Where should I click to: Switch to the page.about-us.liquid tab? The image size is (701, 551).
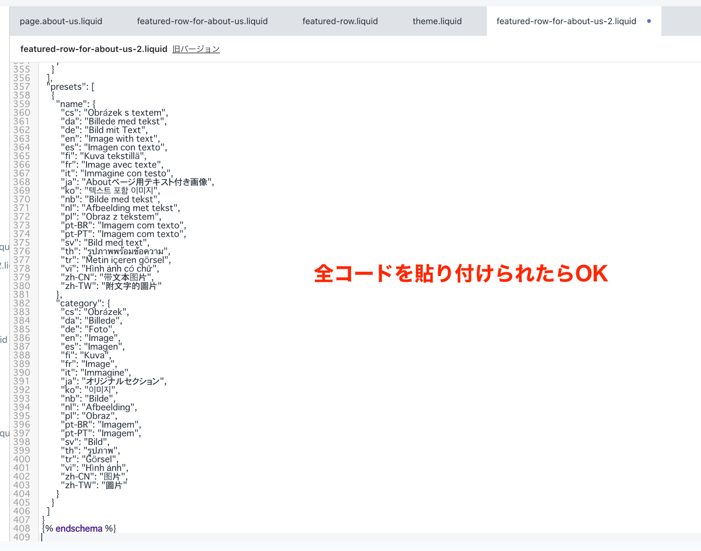coord(61,21)
